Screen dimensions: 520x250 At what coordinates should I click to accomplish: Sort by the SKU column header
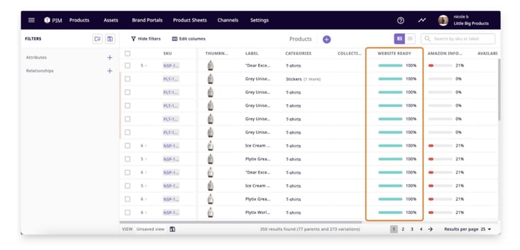click(168, 53)
